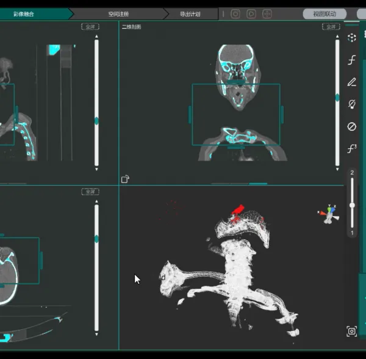Toggle the crossed-out lightbulb icon
Viewport: 366px width, 359px height.
click(x=351, y=104)
